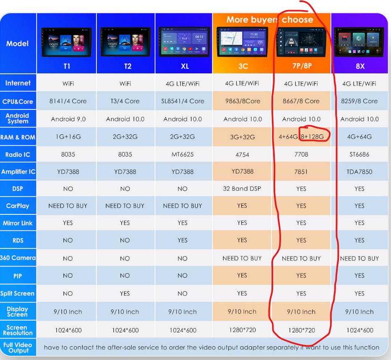Select the "Android System" row label

[18, 118]
